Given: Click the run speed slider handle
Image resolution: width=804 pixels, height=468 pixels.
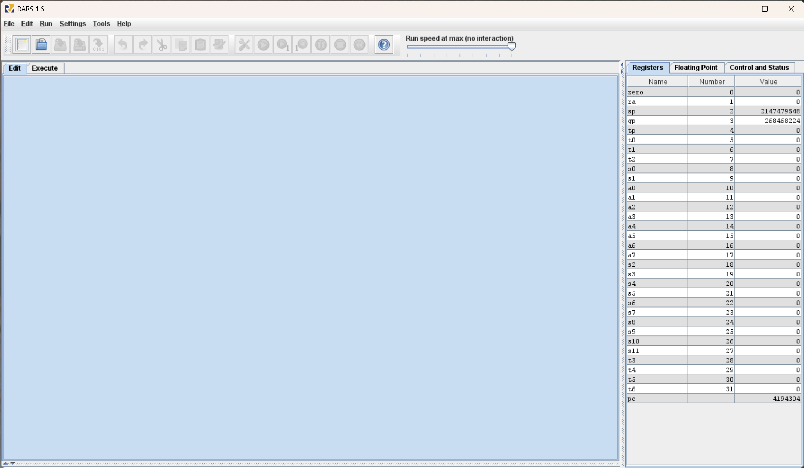Looking at the screenshot, I should (x=512, y=47).
